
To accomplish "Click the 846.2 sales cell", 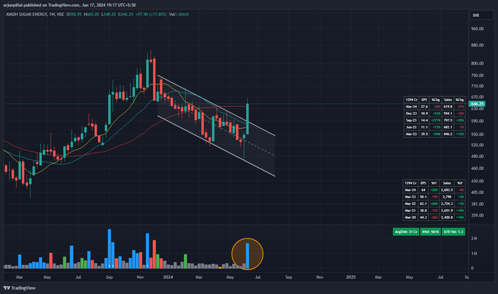I will pos(448,134).
